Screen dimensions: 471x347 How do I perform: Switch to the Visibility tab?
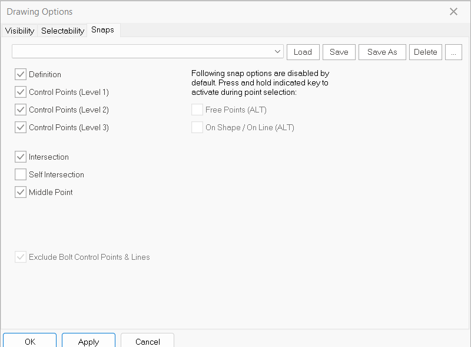[x=19, y=31]
